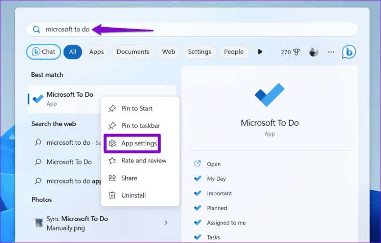
Task: Click the 'Best match' section heading
Action: click(47, 75)
